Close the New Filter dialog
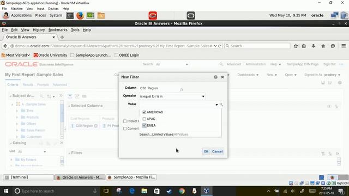 (222, 77)
